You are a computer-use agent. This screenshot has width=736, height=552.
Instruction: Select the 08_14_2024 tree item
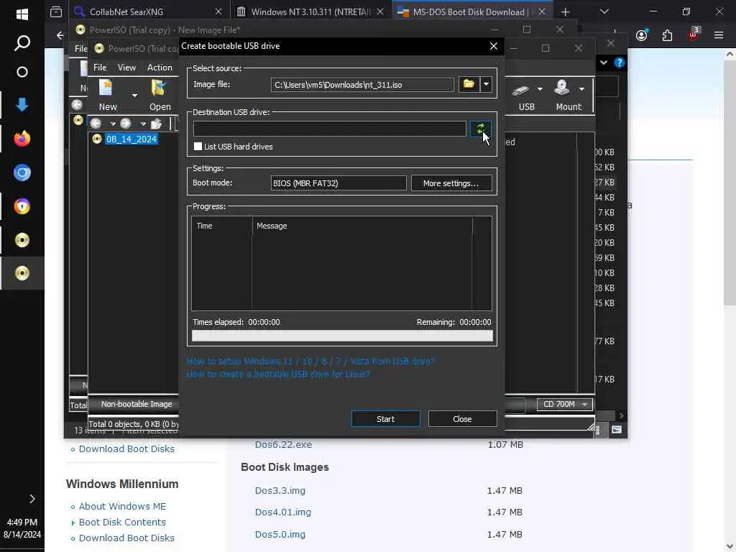point(131,139)
